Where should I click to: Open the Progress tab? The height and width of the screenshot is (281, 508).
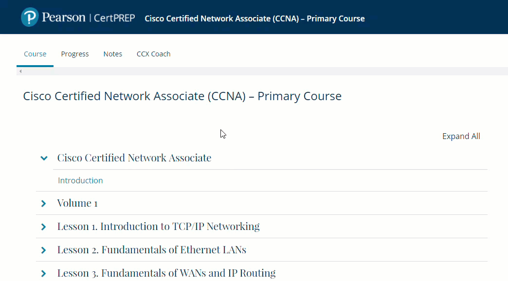click(75, 54)
